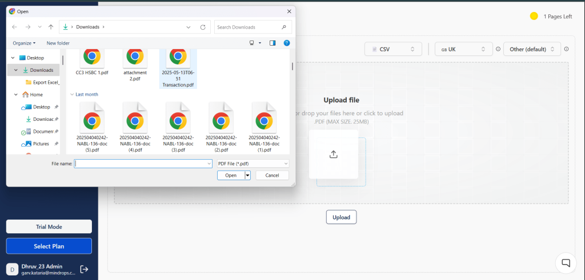The image size is (585, 280).
Task: Select the 202504040242-NABL-136-doc (1).pdf file
Action: click(x=264, y=127)
